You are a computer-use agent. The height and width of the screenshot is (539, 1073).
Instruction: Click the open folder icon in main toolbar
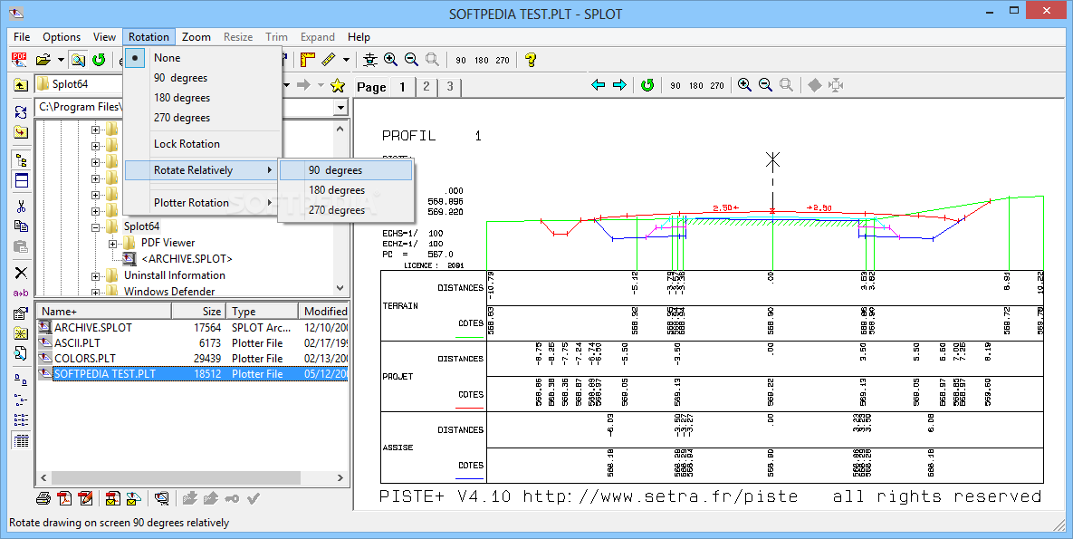pyautogui.click(x=43, y=60)
